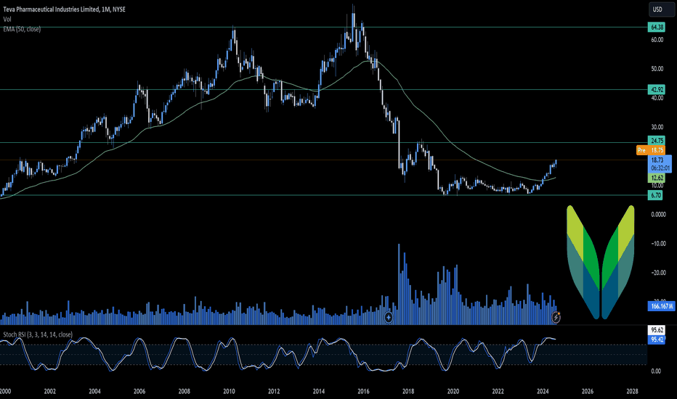Image resolution: width=677 pixels, height=399 pixels.
Task: Click the 64.38 horizontal line price label
Action: click(x=657, y=27)
